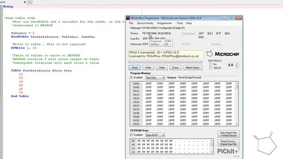Uncheck EEPROM Data Enabled checkbox
This screenshot has width=283, height=159.
pyautogui.click(x=131, y=135)
